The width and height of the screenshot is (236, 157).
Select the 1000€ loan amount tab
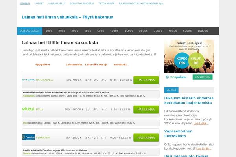(x=114, y=31)
